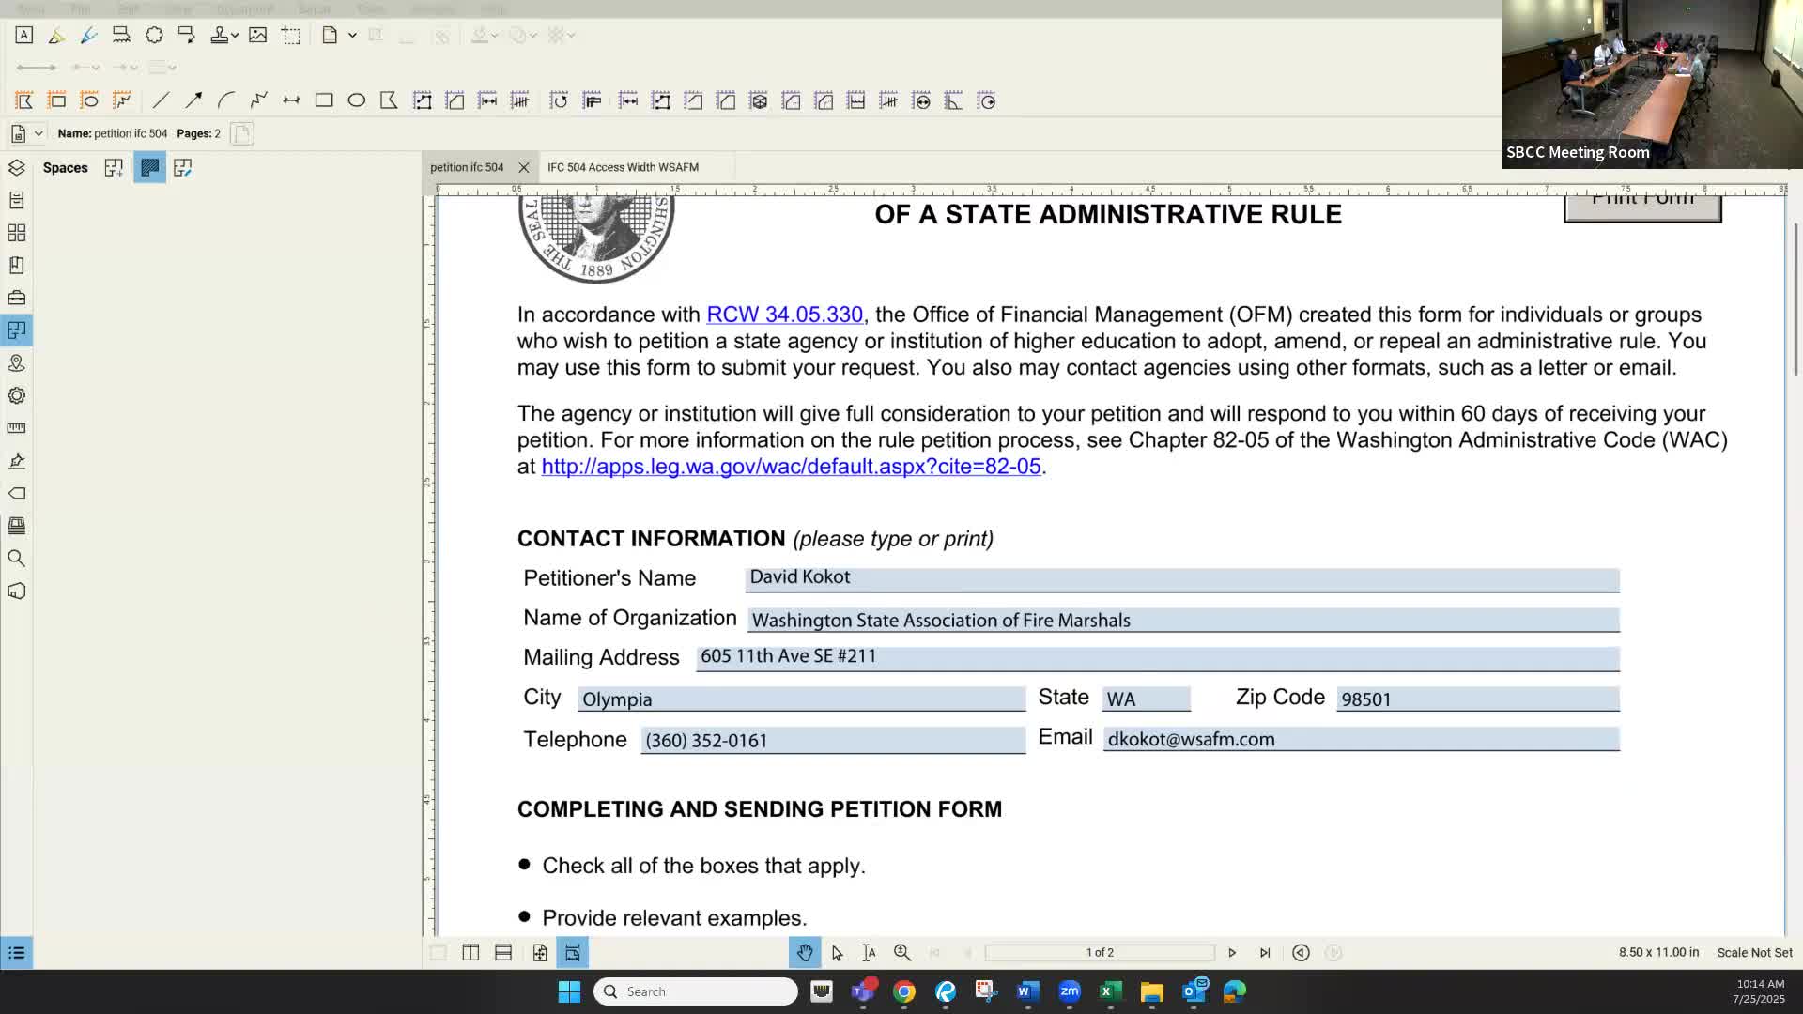Expand the new page dropdown arrow
Image resolution: width=1803 pixels, height=1014 pixels.
[352, 35]
